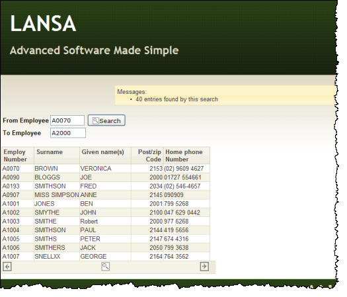This screenshot has width=347, height=297.
Task: Select employee row A0070 BROWN
Action: click(x=106, y=169)
